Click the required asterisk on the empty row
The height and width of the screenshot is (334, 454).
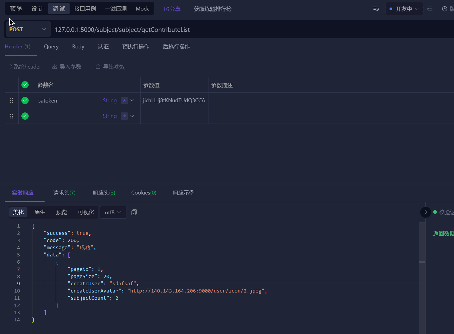[124, 116]
